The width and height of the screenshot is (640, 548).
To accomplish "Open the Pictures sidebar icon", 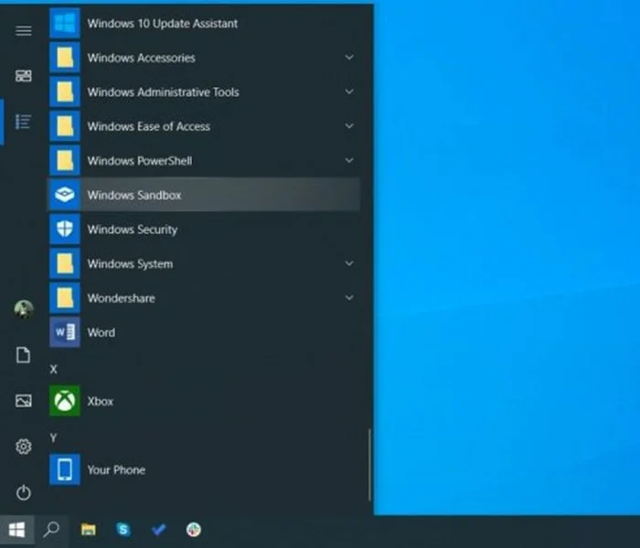I will 23,401.
